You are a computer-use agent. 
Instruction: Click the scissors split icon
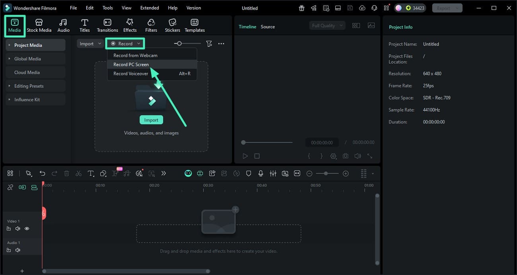(78, 173)
